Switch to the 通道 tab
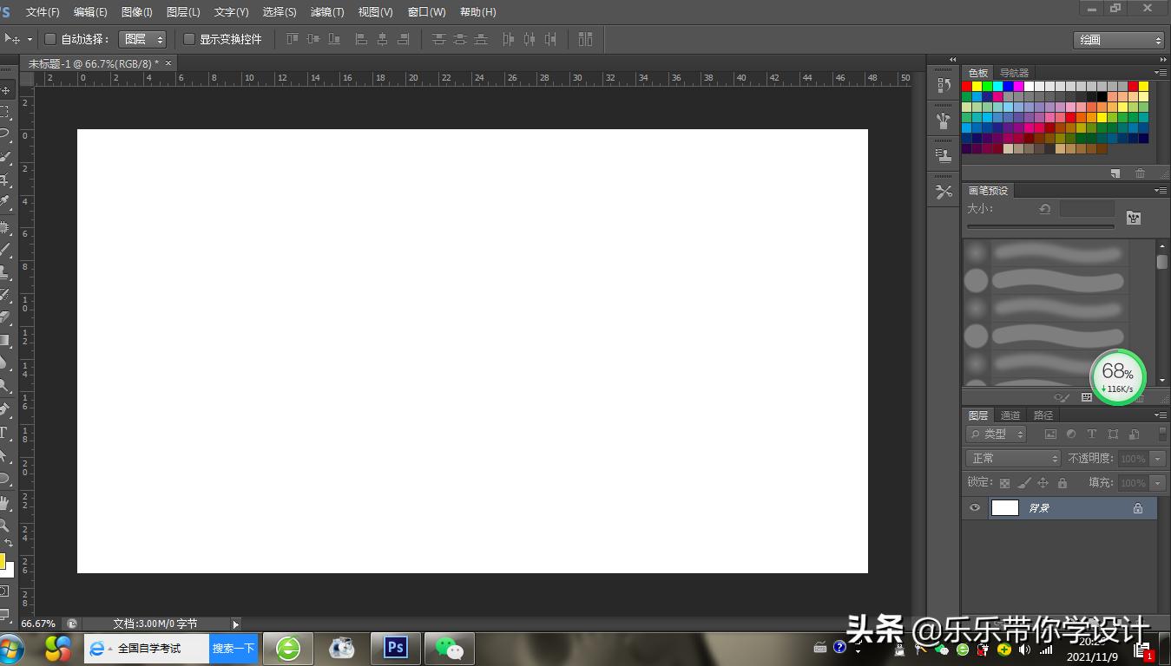1171x666 pixels. [1010, 415]
